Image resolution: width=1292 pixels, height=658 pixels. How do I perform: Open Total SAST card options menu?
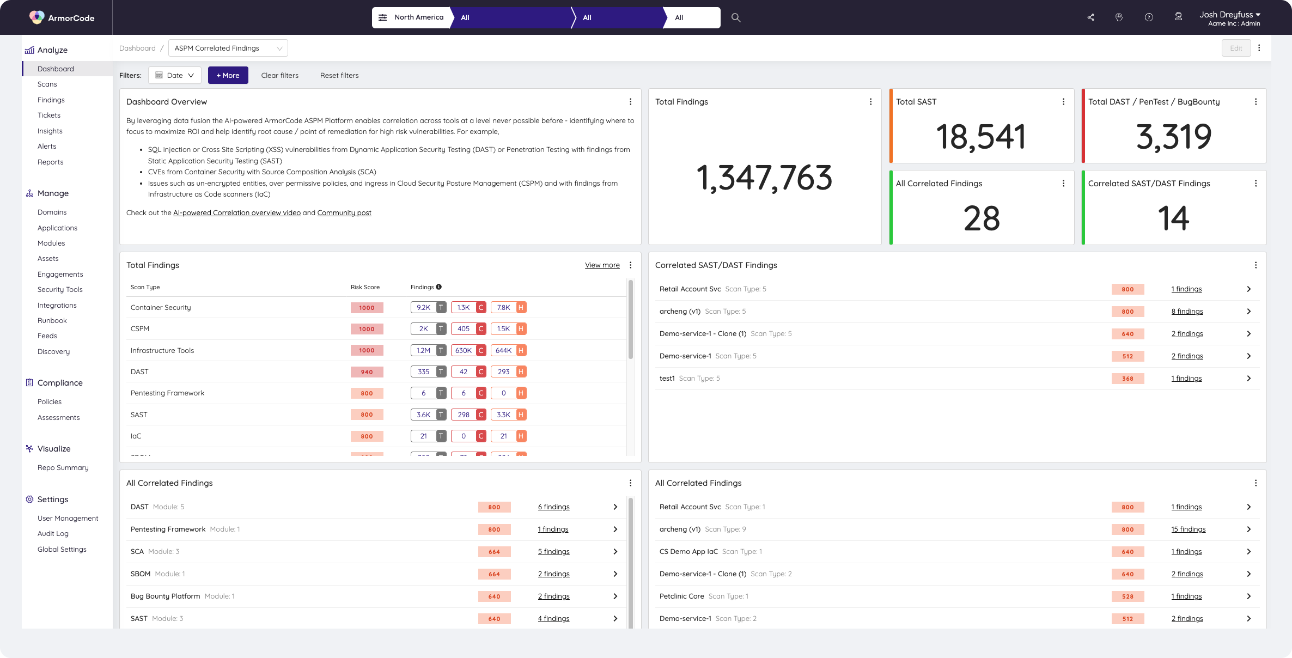tap(1064, 102)
